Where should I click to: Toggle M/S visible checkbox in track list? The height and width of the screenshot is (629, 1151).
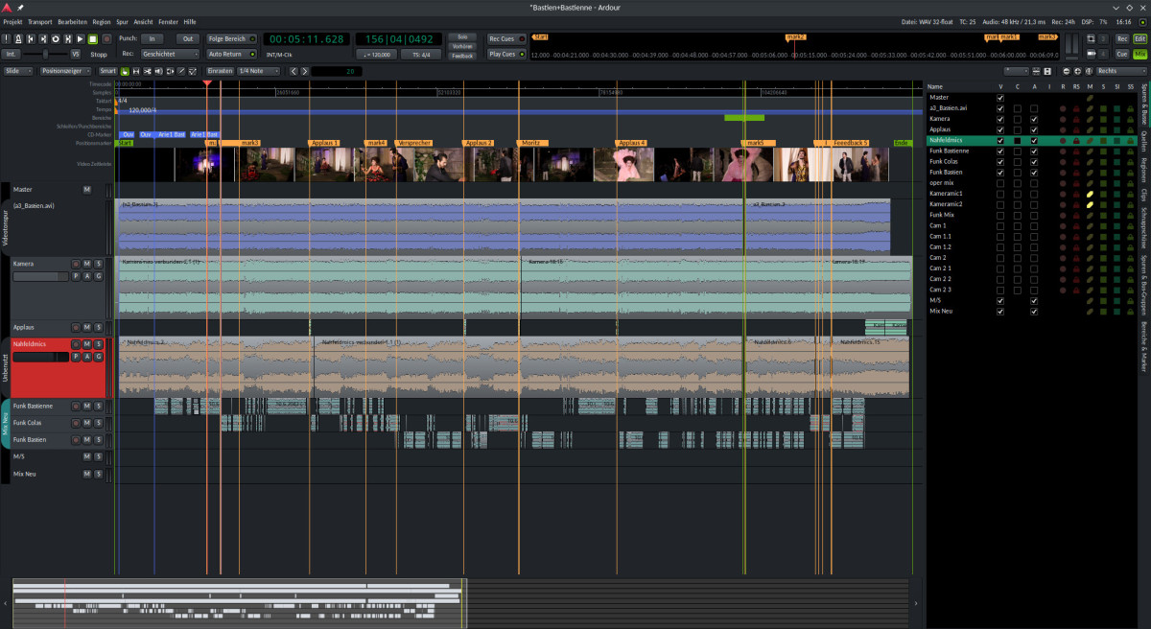[1000, 300]
